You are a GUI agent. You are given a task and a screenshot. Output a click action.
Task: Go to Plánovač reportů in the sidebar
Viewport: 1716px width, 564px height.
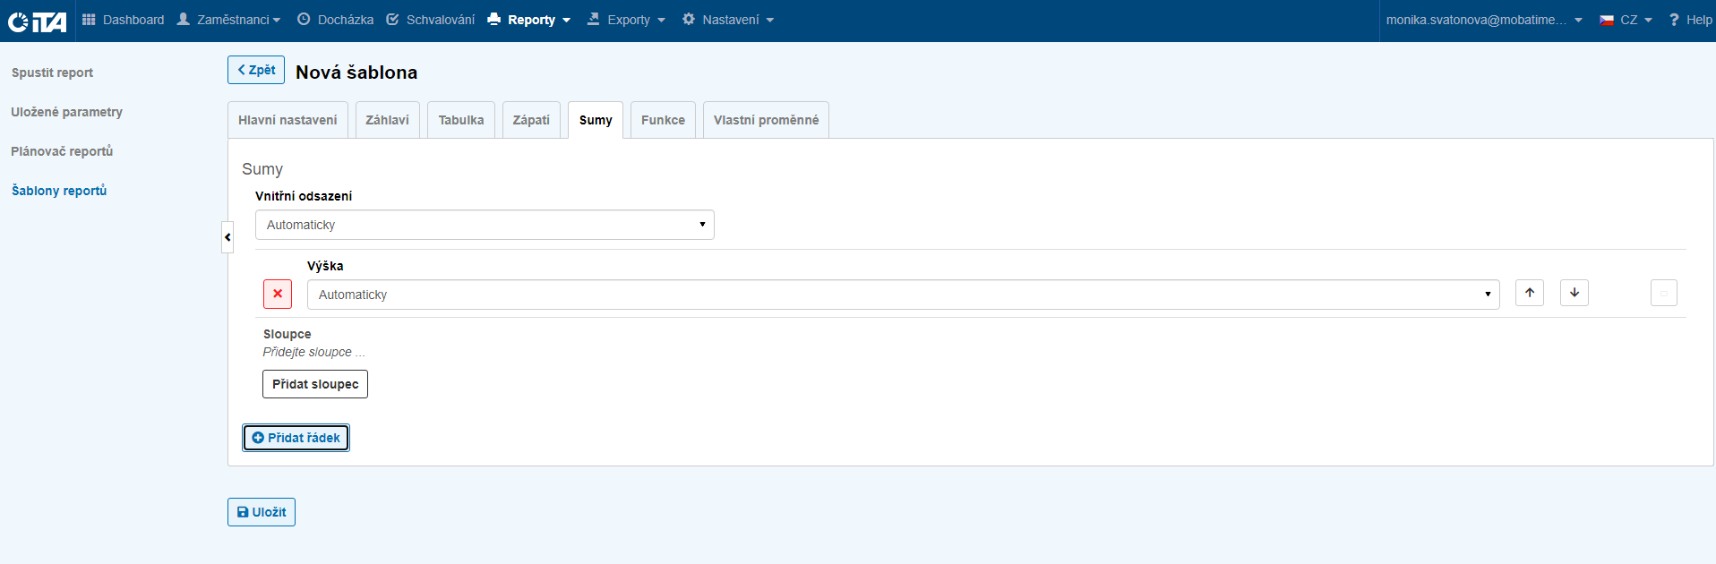click(62, 151)
